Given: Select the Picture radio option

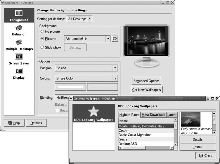Looking at the screenshot, I should [42, 39].
